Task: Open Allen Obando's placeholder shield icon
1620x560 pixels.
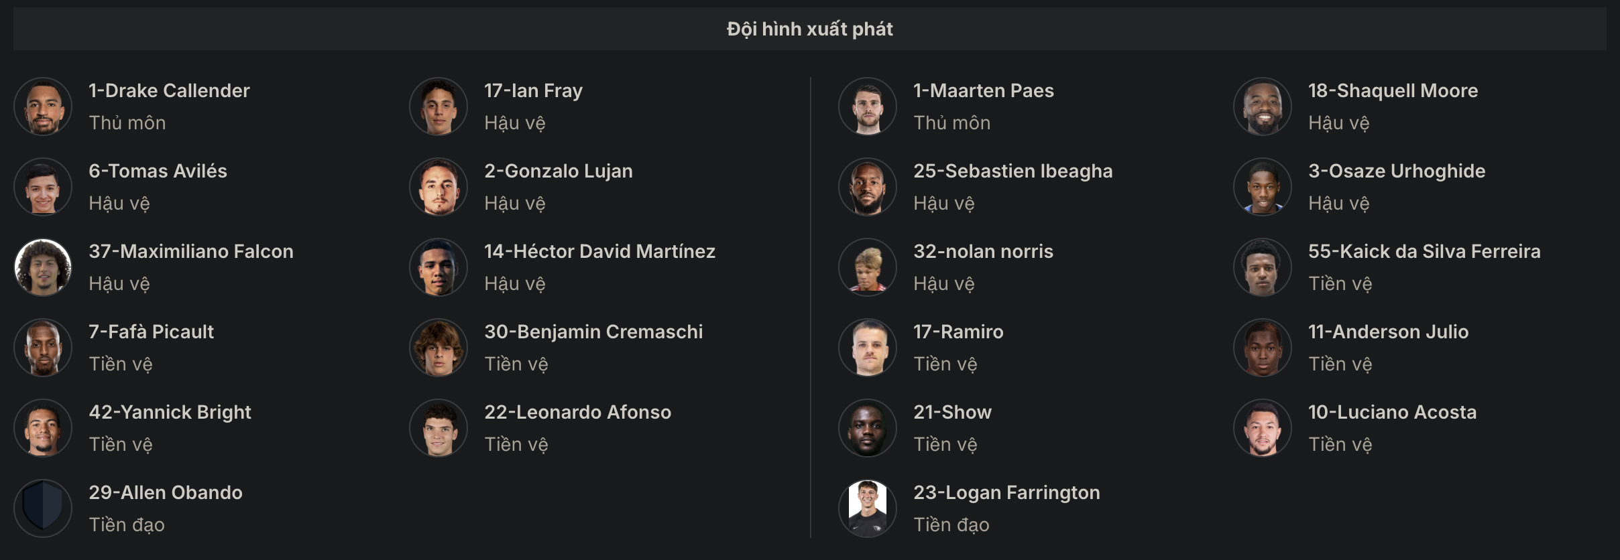Action: (43, 508)
